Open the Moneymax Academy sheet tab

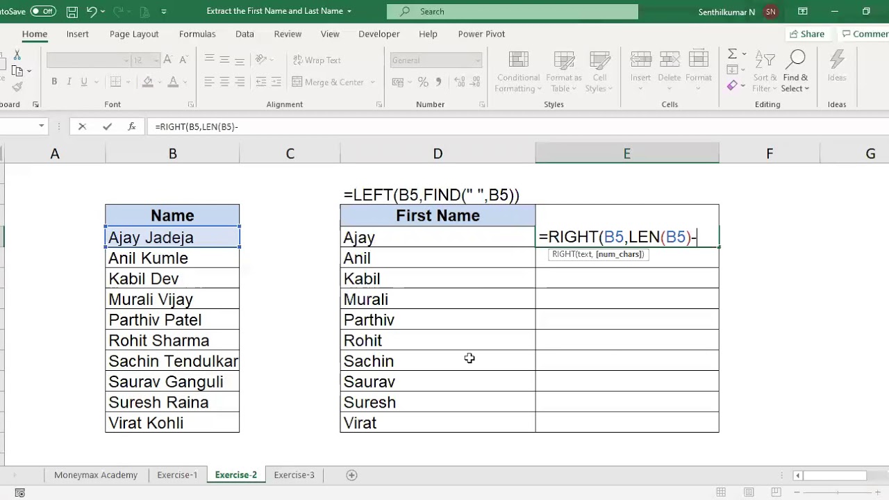click(96, 475)
